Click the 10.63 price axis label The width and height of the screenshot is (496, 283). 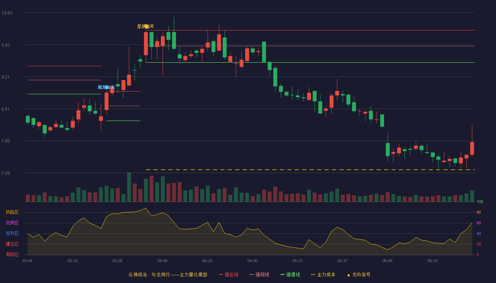[x=7, y=13]
